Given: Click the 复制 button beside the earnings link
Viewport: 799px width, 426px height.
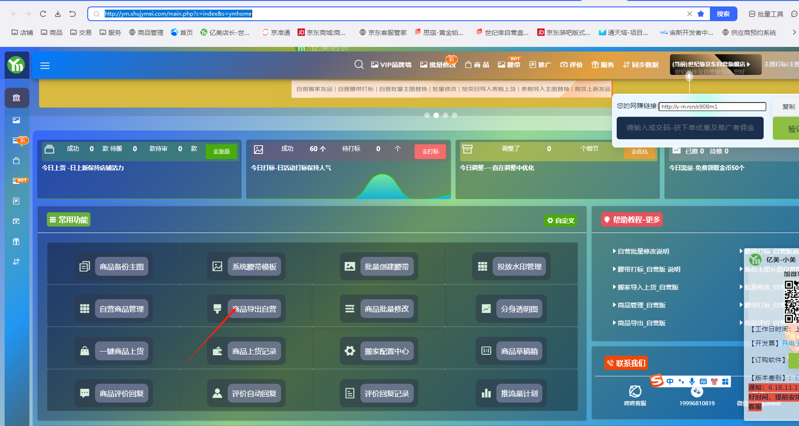Looking at the screenshot, I should pyautogui.click(x=788, y=107).
